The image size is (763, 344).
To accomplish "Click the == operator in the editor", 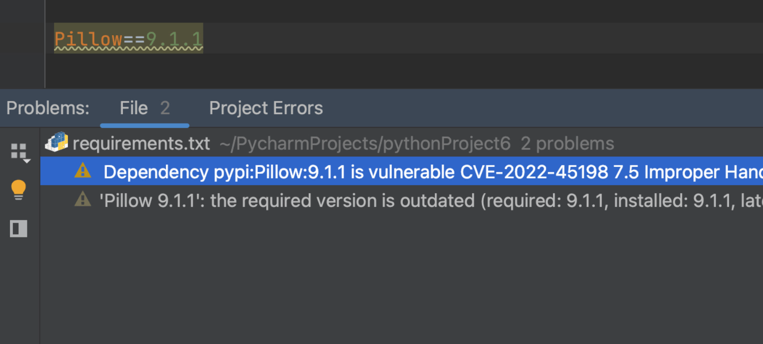I will (134, 39).
